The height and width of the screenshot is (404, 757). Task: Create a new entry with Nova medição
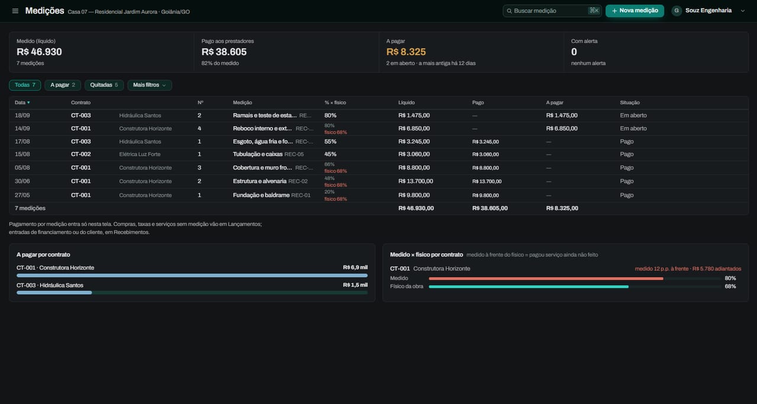coord(635,11)
